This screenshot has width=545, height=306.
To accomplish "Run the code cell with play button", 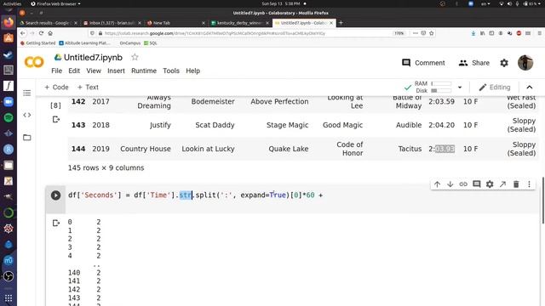I will pos(55,195).
